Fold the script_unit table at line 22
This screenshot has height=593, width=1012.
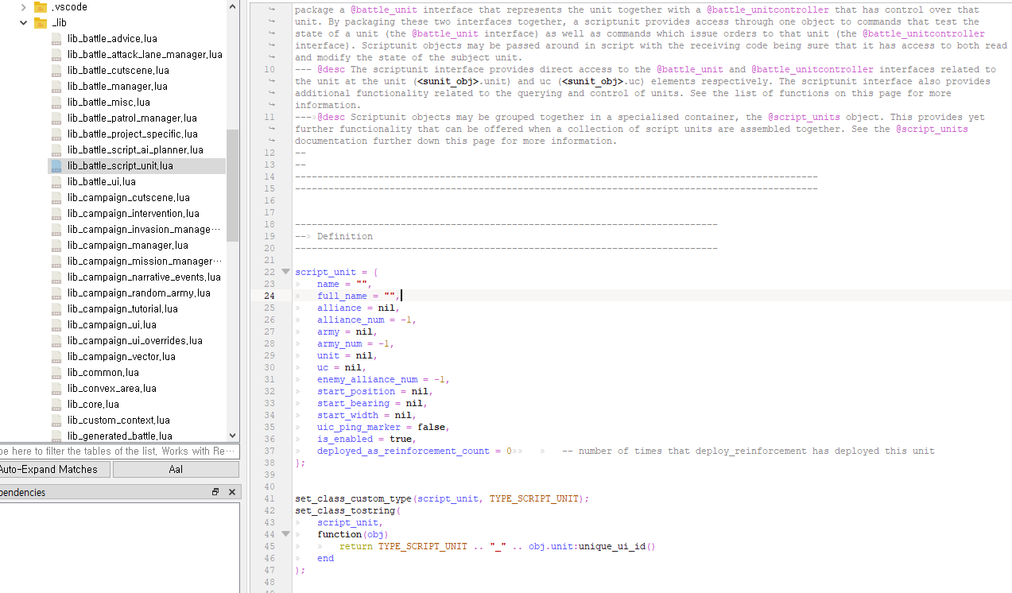click(x=285, y=272)
